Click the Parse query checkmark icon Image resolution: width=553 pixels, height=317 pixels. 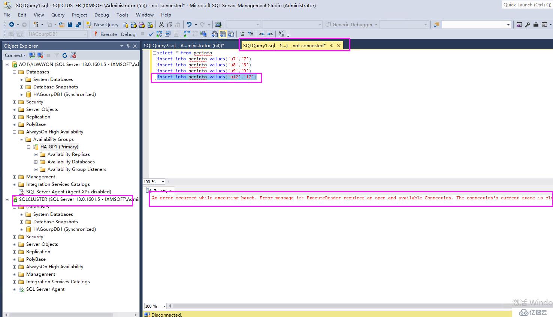tap(151, 34)
